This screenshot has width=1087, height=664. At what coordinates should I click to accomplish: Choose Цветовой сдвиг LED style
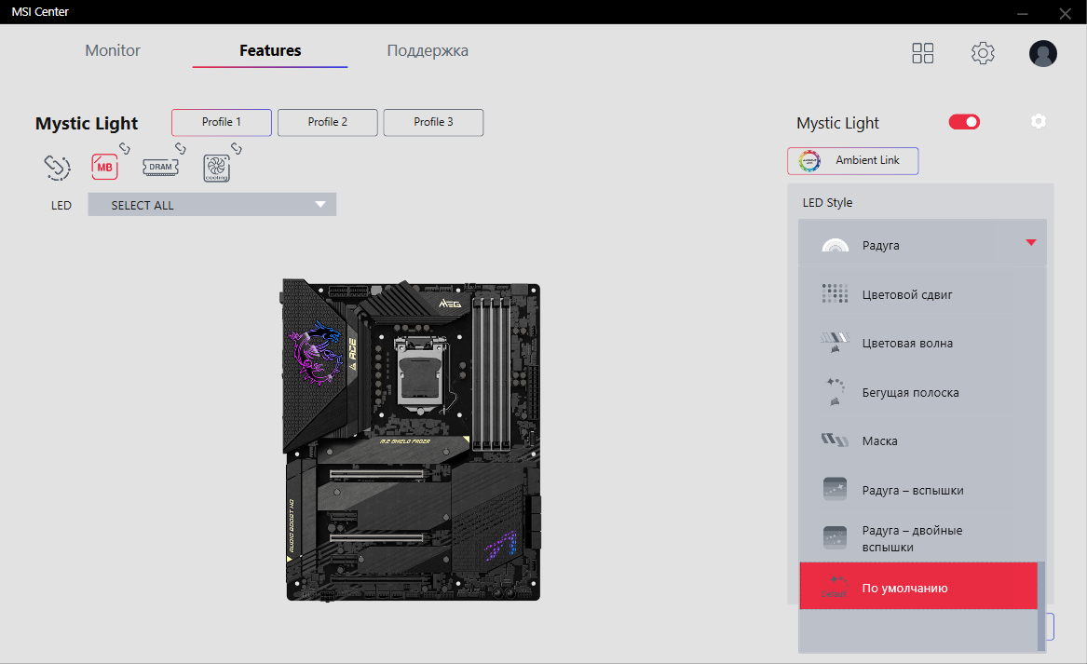(917, 294)
